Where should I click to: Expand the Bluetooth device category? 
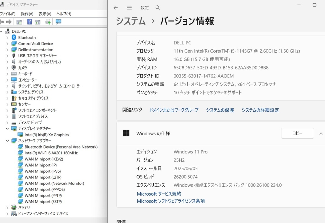tap(7, 37)
